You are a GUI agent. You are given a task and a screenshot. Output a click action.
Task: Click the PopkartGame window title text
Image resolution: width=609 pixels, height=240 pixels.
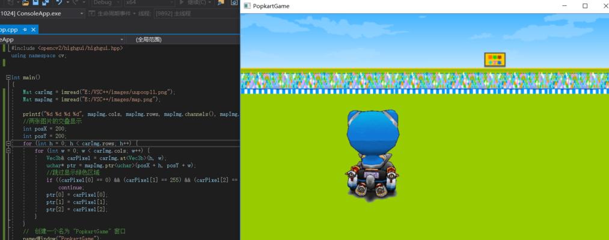[271, 6]
